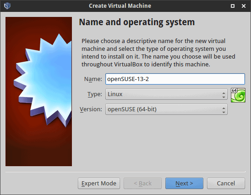Close the Create Virtual Machine dialog
The height and width of the screenshot is (195, 251).
pos(244,6)
